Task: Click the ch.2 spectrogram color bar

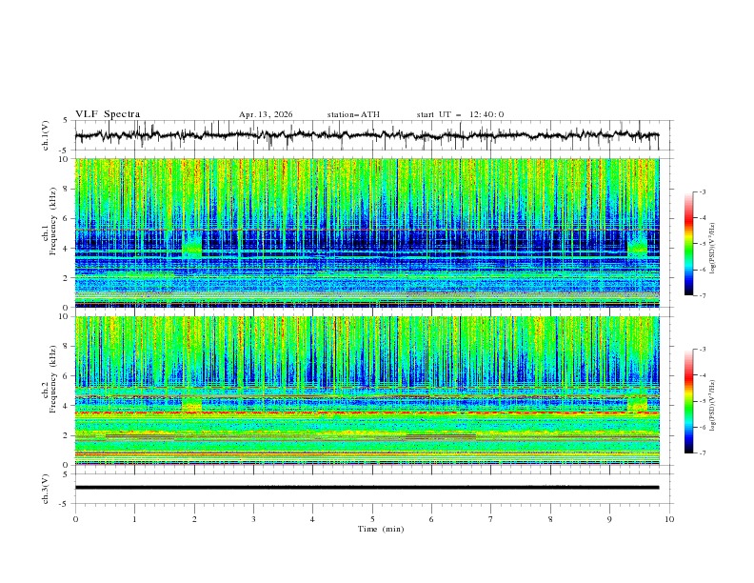Action: (x=688, y=401)
